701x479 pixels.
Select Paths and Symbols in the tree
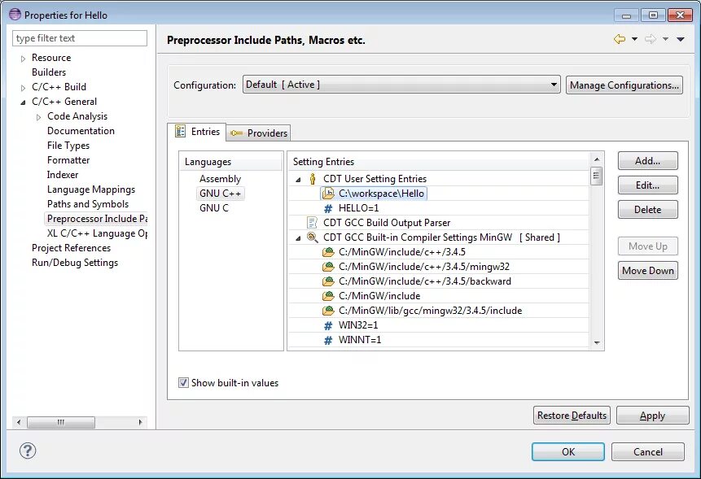[88, 204]
